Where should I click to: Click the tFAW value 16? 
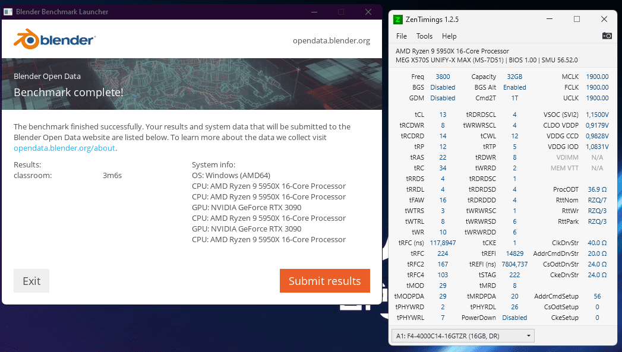[443, 200]
